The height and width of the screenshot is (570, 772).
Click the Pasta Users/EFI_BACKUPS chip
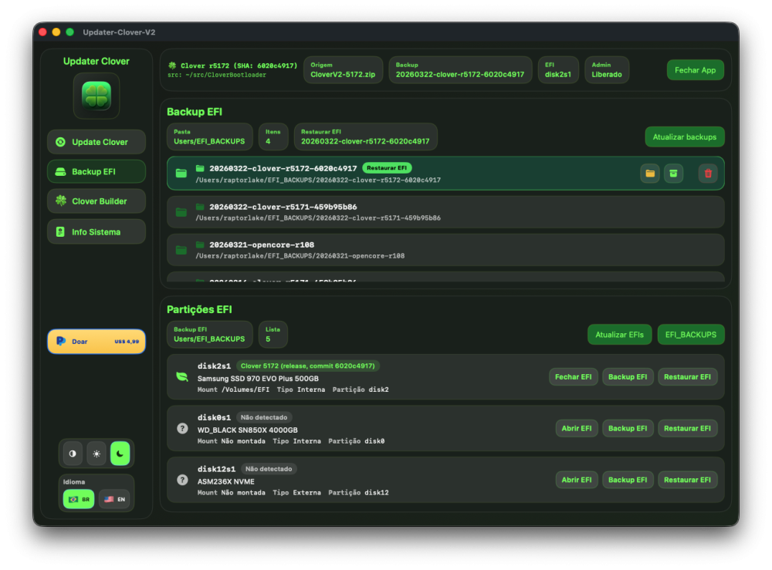point(209,137)
